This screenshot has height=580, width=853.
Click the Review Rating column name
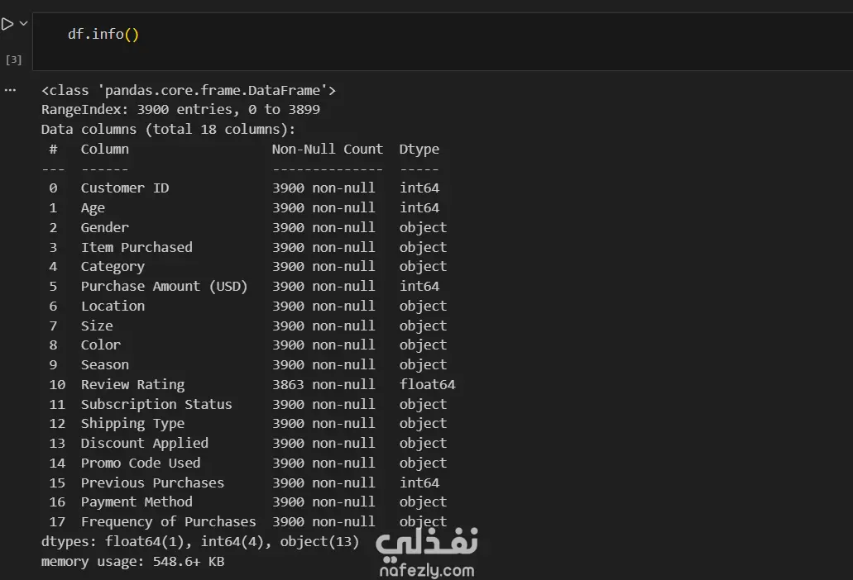click(132, 384)
